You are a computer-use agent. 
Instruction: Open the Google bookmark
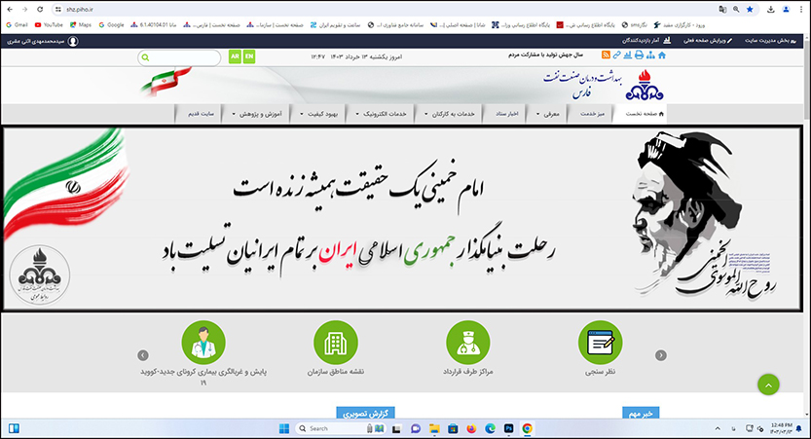pos(111,24)
